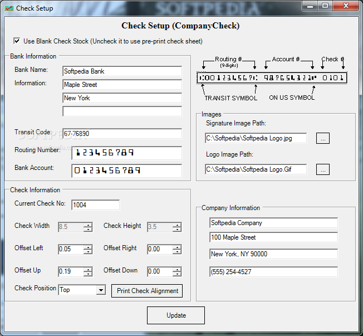Image resolution: width=363 pixels, height=336 pixels.
Task: Click the Offset Up value field 0.19
Action: click(x=71, y=271)
